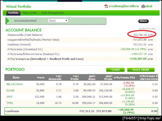Click BBL13C1501A loss -2,062.60
This screenshot has width=162, height=121.
coord(128,83)
